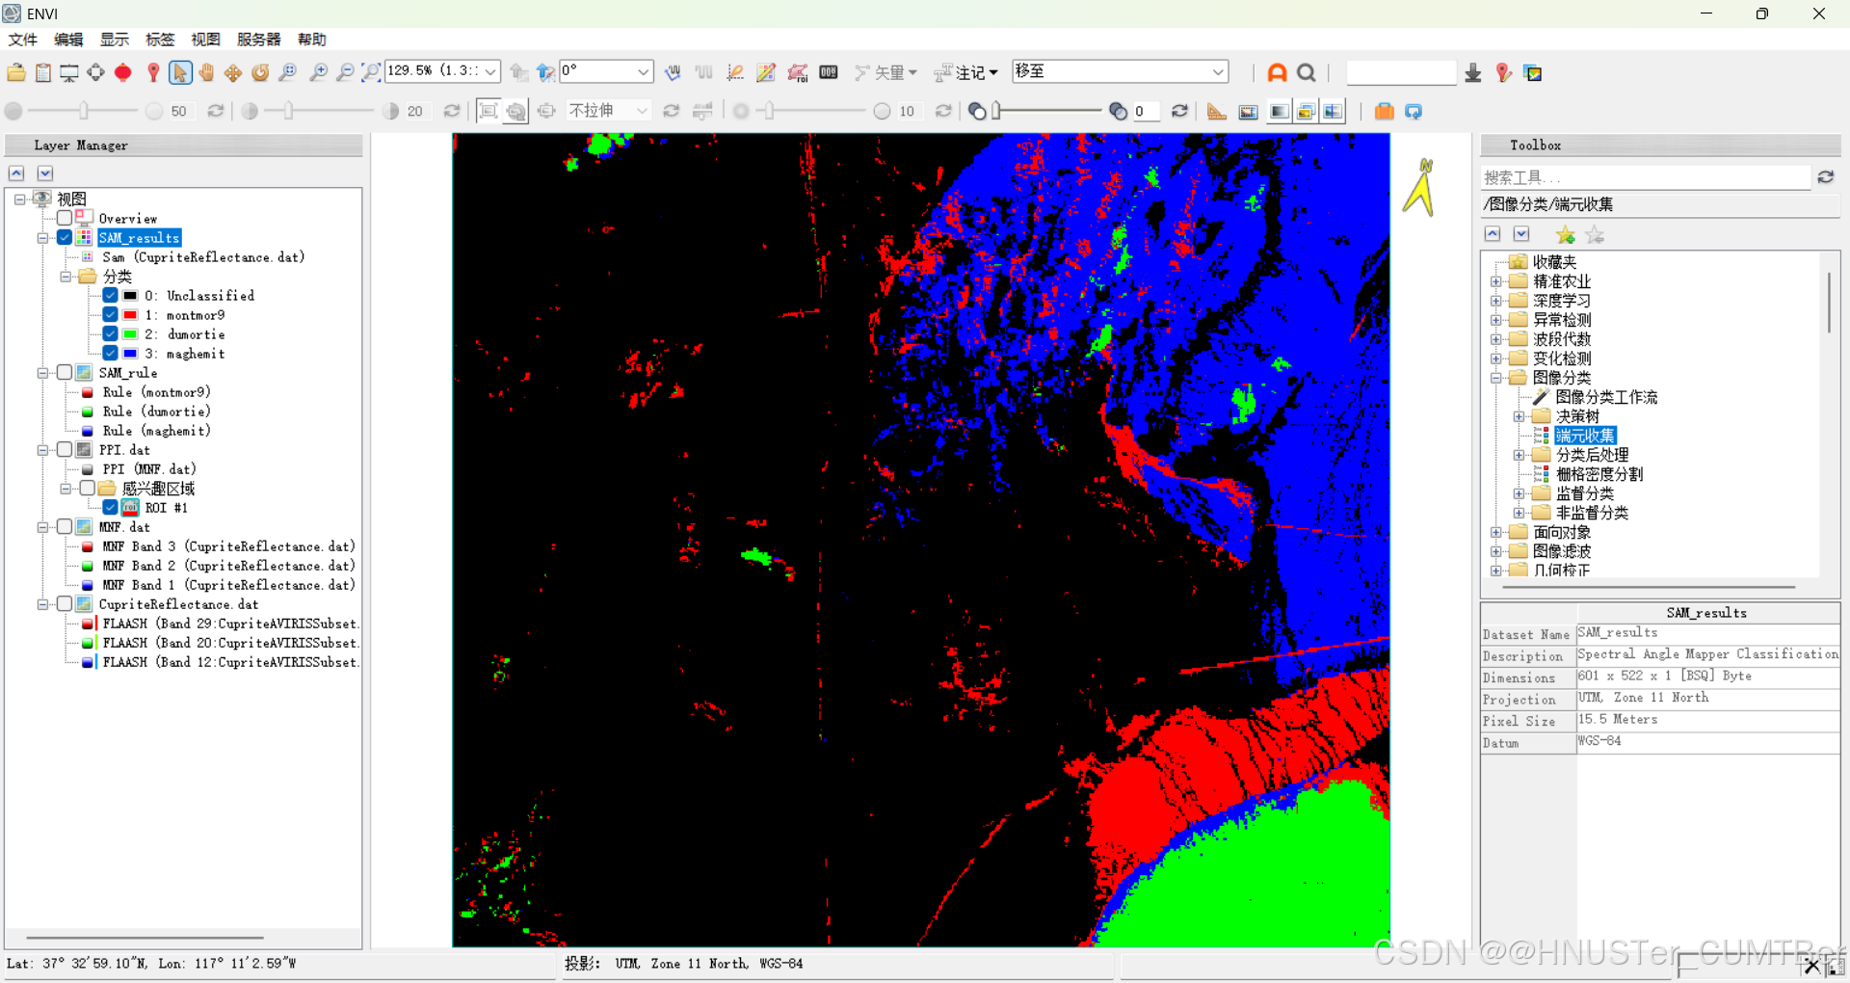
Task: Zoom to full extent icon
Action: pos(371,72)
